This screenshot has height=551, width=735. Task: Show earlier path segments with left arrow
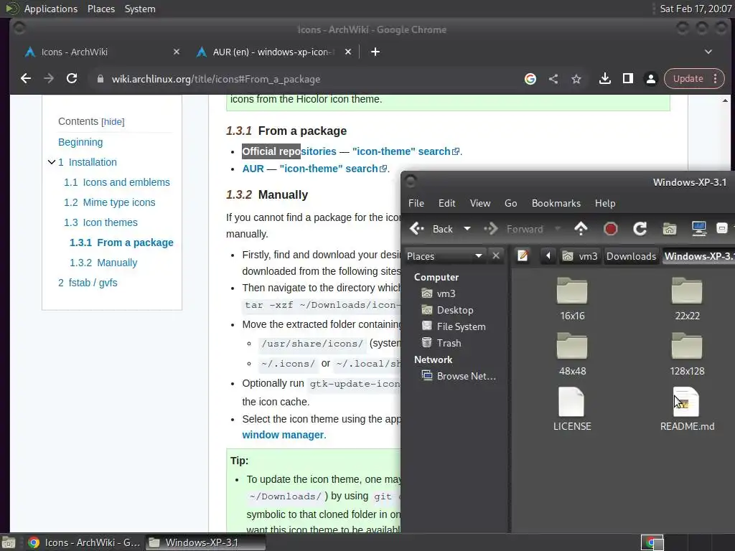coord(548,256)
